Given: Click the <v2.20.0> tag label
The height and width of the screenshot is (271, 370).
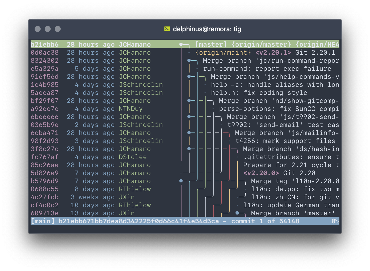Looking at the screenshot, I should coord(261,173).
